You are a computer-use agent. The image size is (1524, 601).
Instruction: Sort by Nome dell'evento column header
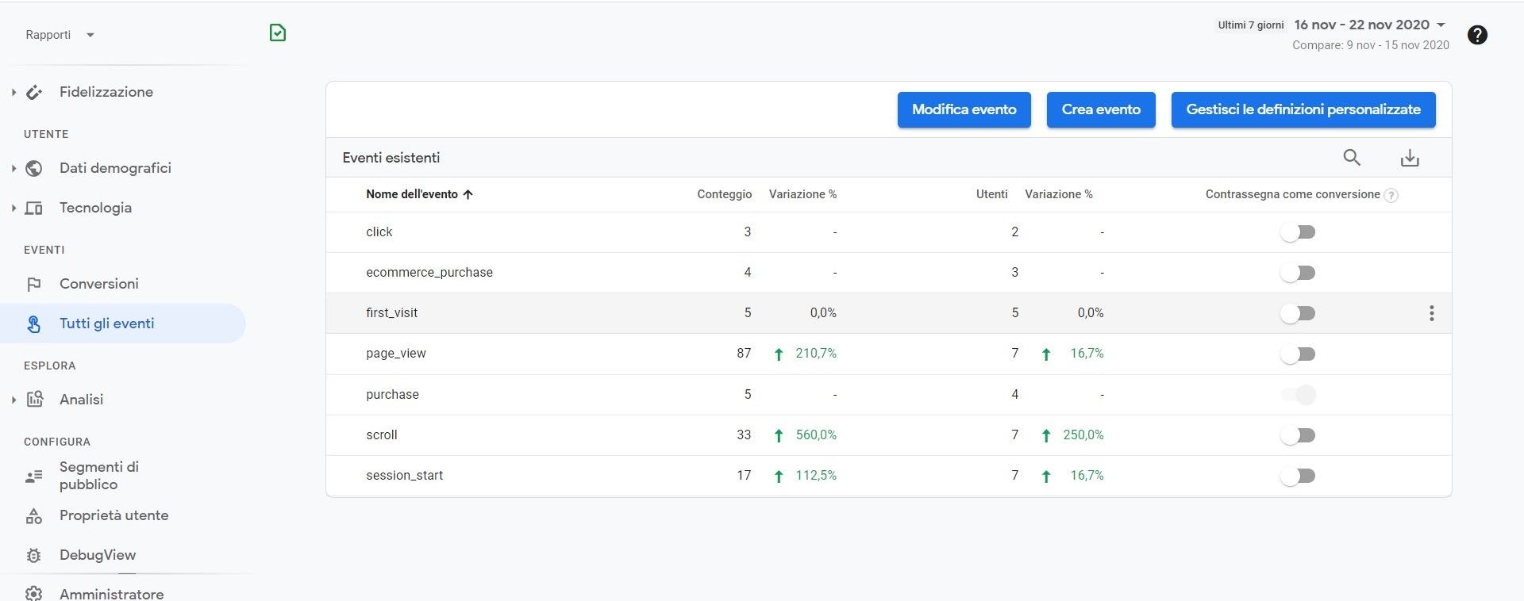(411, 194)
